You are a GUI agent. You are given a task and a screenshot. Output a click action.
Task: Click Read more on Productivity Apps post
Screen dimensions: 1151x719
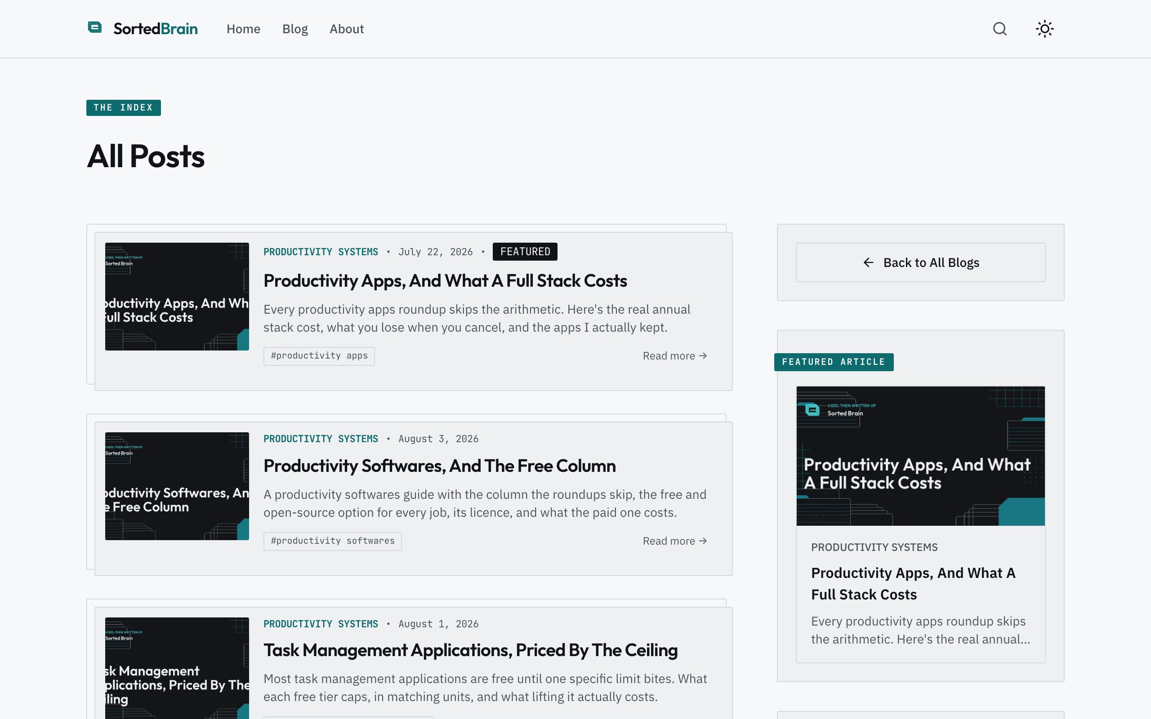point(674,356)
